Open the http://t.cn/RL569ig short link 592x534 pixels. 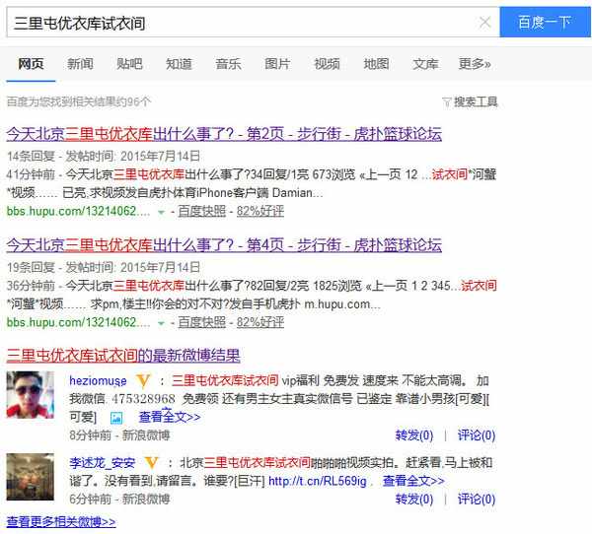(318, 481)
